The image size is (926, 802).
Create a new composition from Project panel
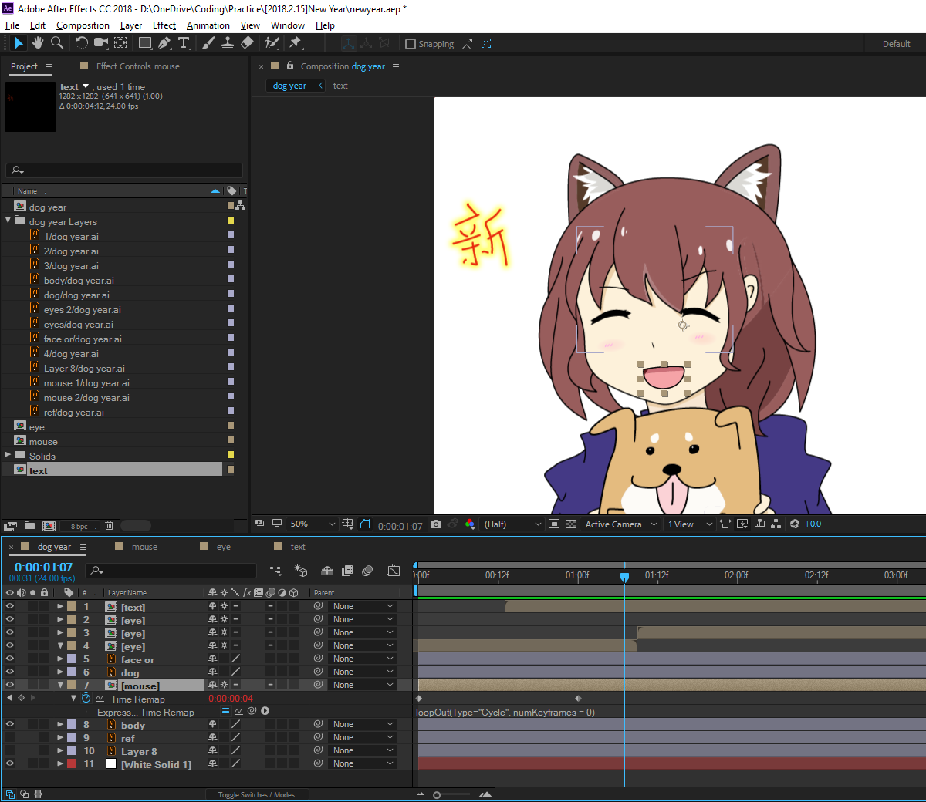tap(49, 526)
